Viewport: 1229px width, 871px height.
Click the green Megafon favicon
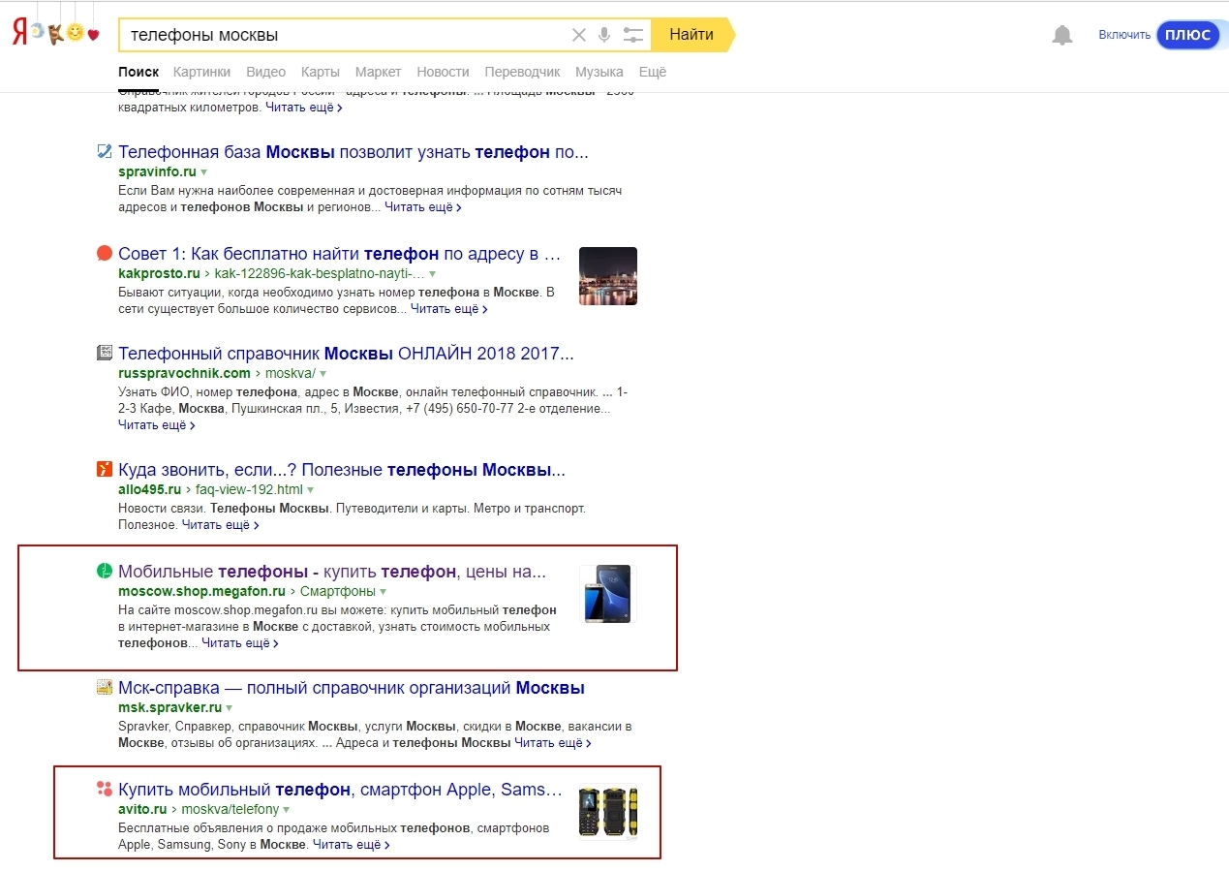pos(105,572)
